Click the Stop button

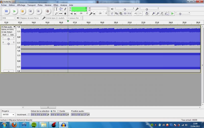click(22, 11)
